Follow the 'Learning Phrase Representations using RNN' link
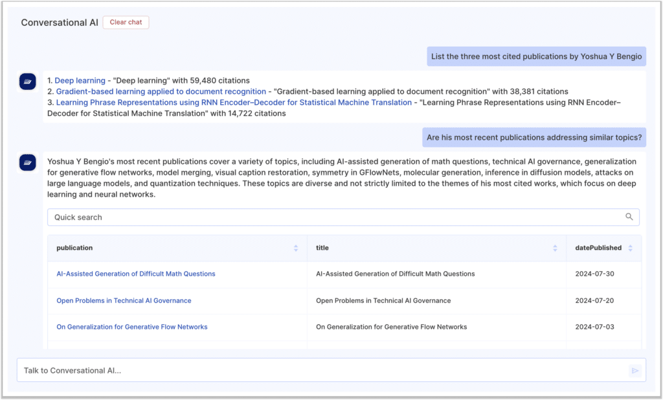Image resolution: width=663 pixels, height=400 pixels. 233,102
